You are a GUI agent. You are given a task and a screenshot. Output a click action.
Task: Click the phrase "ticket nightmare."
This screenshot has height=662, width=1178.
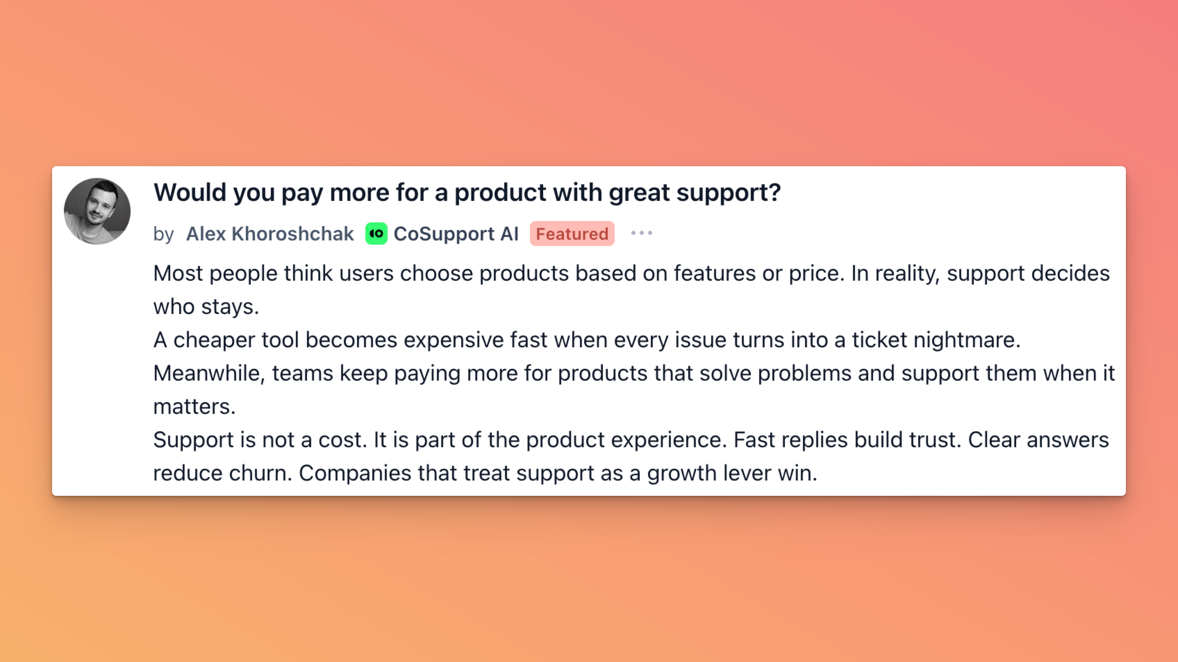click(x=936, y=340)
